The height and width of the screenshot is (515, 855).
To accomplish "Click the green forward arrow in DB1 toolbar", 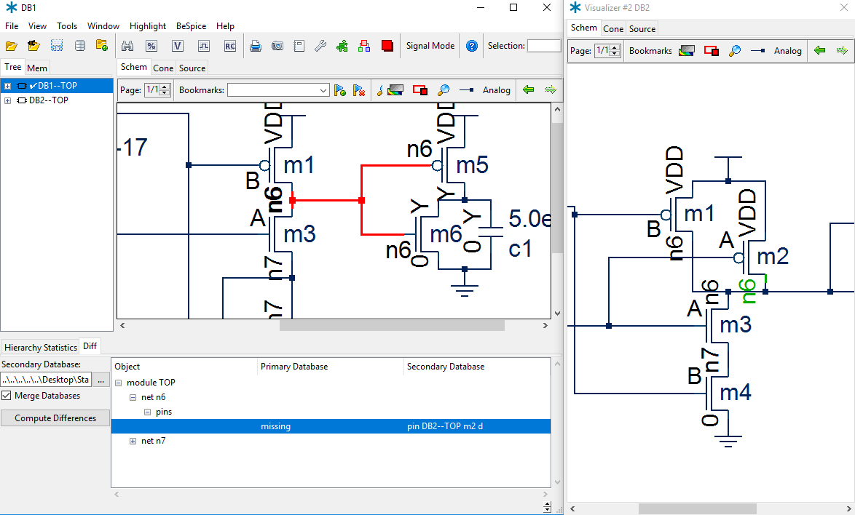I will pos(550,89).
